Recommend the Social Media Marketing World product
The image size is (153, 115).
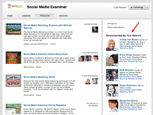pos(29,95)
